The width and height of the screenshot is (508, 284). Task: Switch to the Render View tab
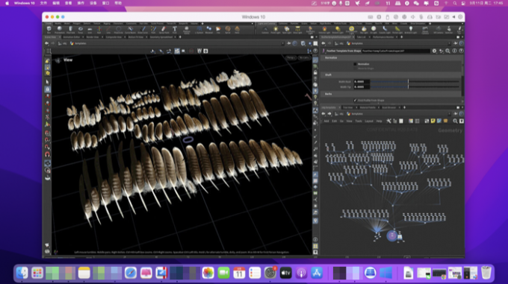coord(93,37)
